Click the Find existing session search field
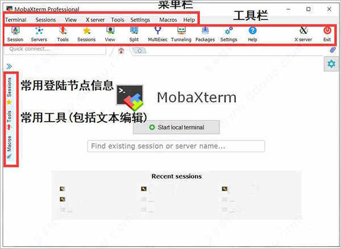This screenshot has height=249, width=341. tap(176, 146)
